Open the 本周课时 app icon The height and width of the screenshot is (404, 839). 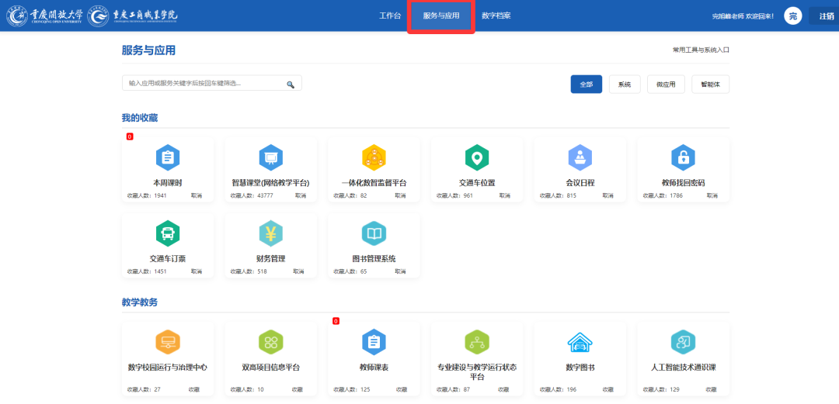(x=167, y=158)
